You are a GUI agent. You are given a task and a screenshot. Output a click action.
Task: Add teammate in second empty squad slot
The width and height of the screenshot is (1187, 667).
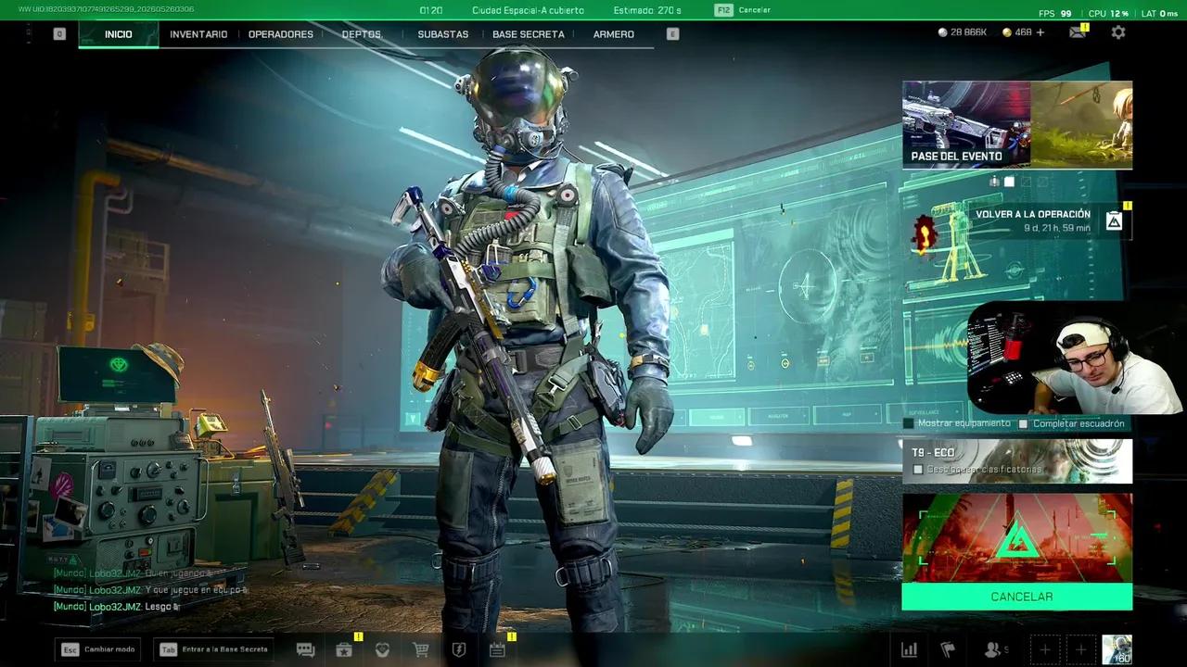click(1080, 649)
